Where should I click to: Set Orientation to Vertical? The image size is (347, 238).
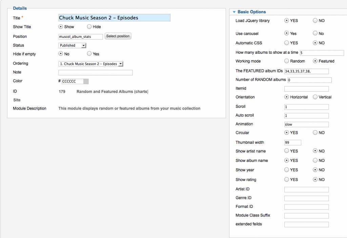point(315,97)
